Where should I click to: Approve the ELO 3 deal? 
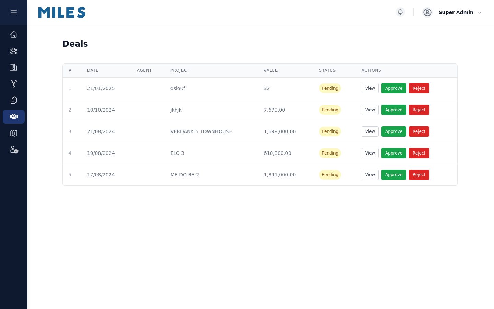[394, 153]
